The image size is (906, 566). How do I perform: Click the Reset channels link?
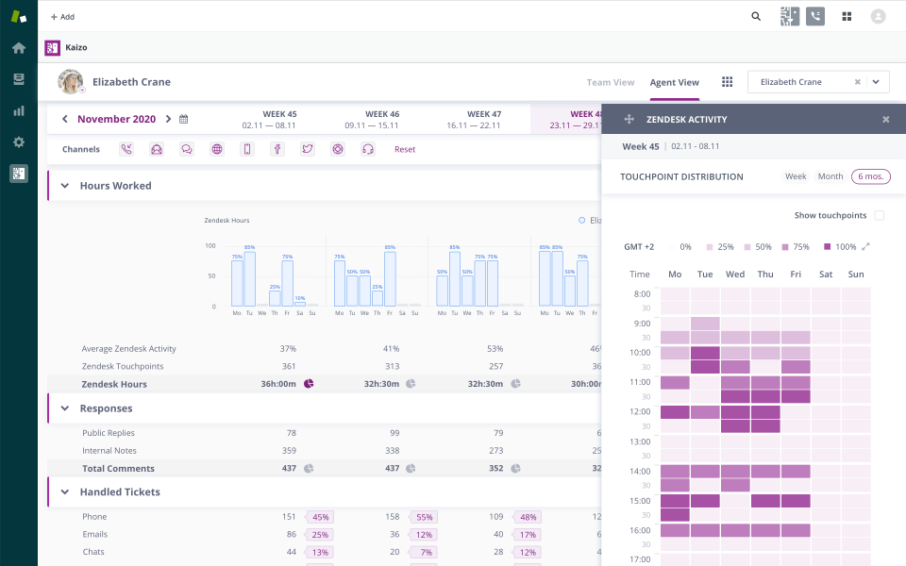point(405,149)
